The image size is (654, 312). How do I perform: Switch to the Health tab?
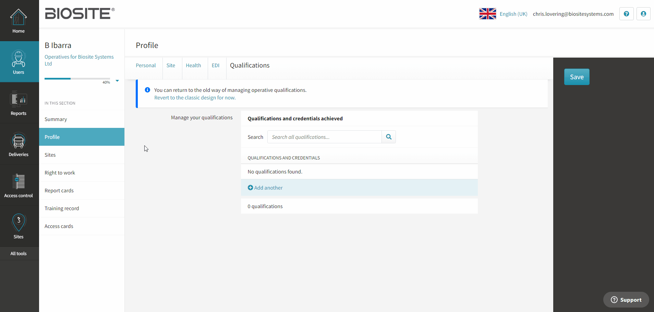(x=193, y=65)
